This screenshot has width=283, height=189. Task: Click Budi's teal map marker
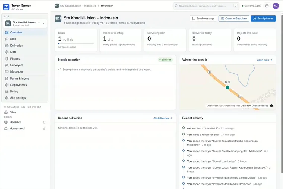point(228,87)
